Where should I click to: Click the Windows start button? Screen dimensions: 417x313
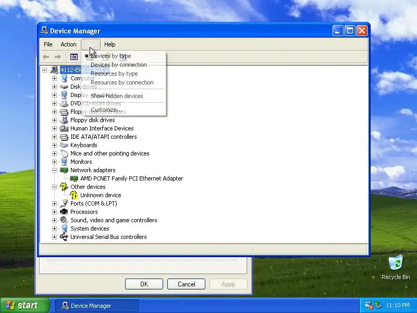tap(24, 305)
